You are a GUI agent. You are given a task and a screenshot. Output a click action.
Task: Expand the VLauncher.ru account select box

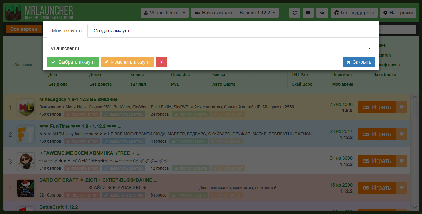pyautogui.click(x=211, y=48)
